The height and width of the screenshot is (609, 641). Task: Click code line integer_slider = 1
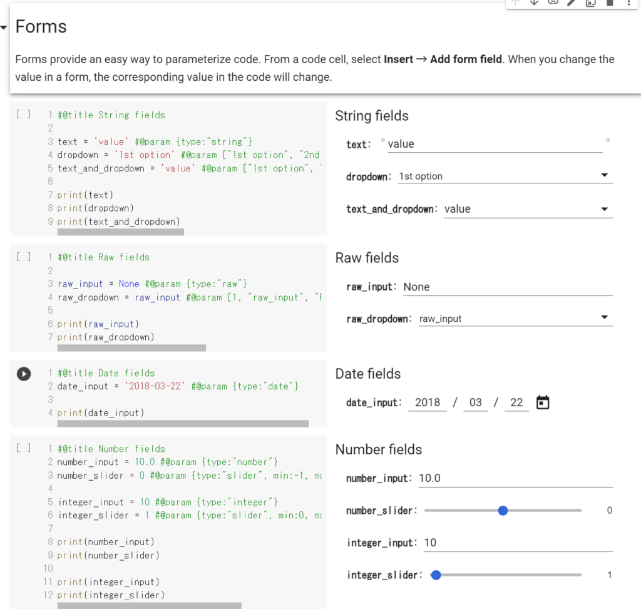[x=189, y=515]
